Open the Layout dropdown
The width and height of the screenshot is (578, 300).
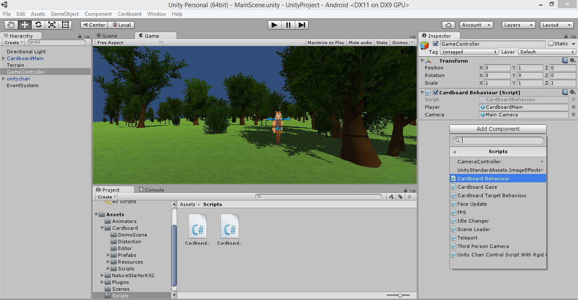[x=557, y=25]
